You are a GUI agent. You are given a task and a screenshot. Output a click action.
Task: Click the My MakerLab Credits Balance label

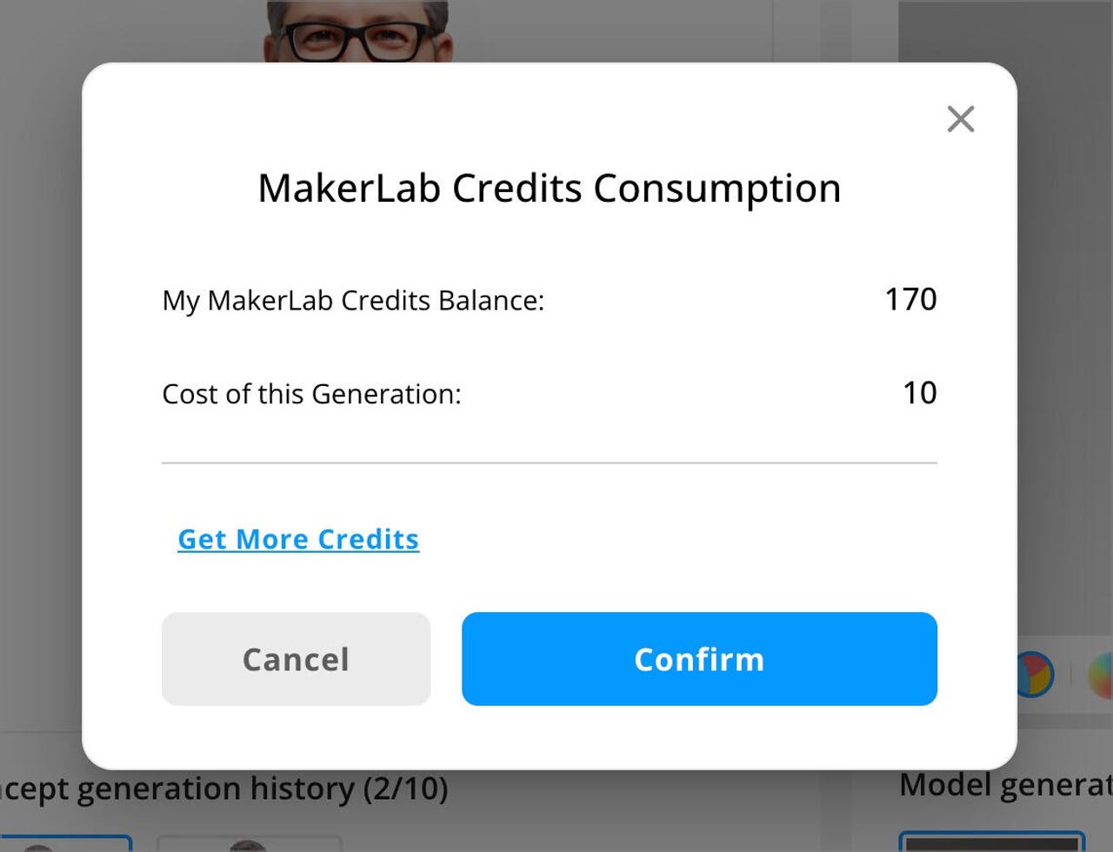pos(353,301)
